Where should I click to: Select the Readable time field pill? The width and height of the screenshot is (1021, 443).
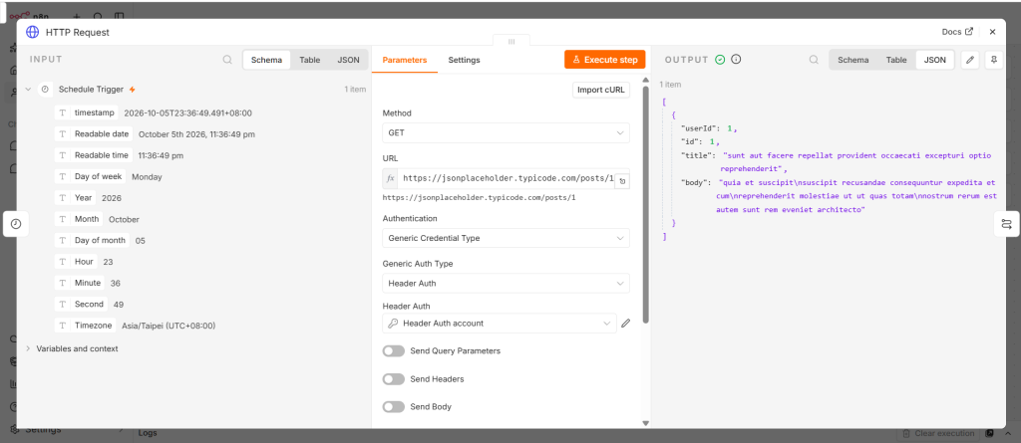[94, 155]
